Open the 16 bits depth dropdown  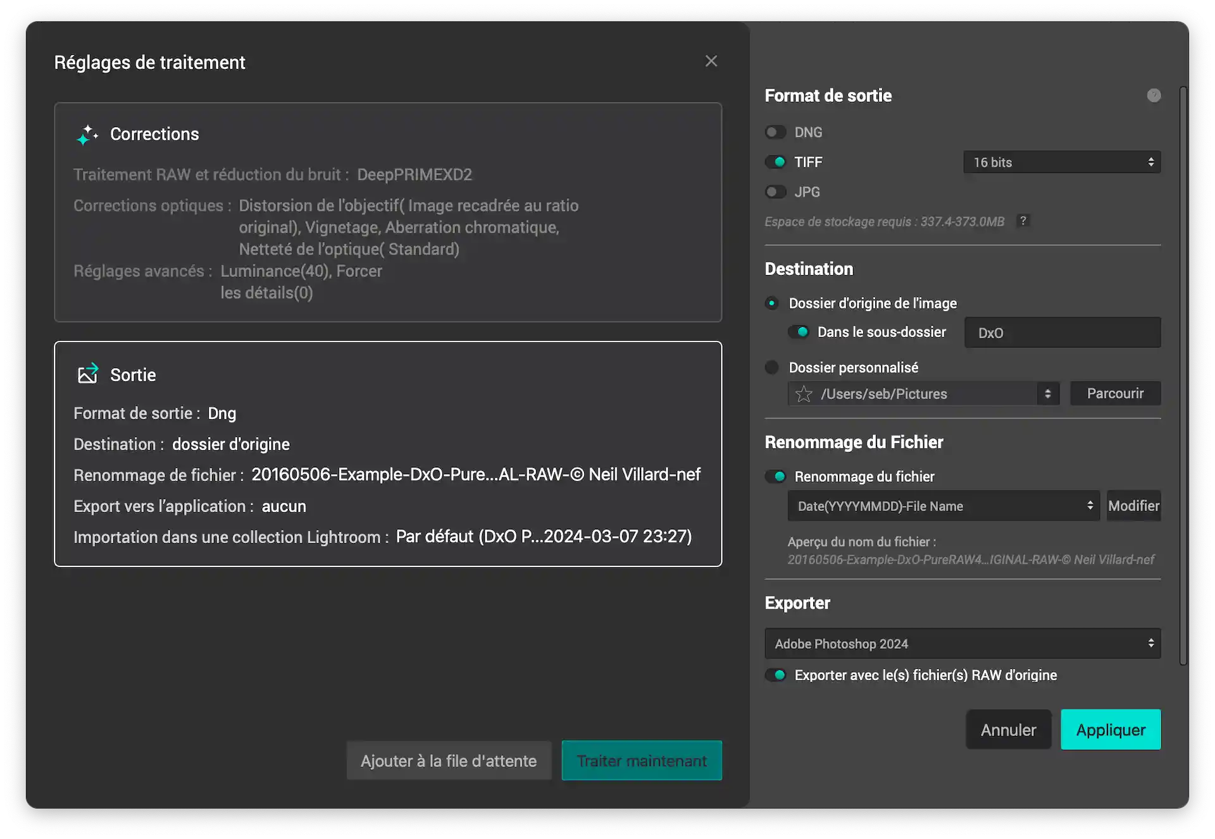1062,162
